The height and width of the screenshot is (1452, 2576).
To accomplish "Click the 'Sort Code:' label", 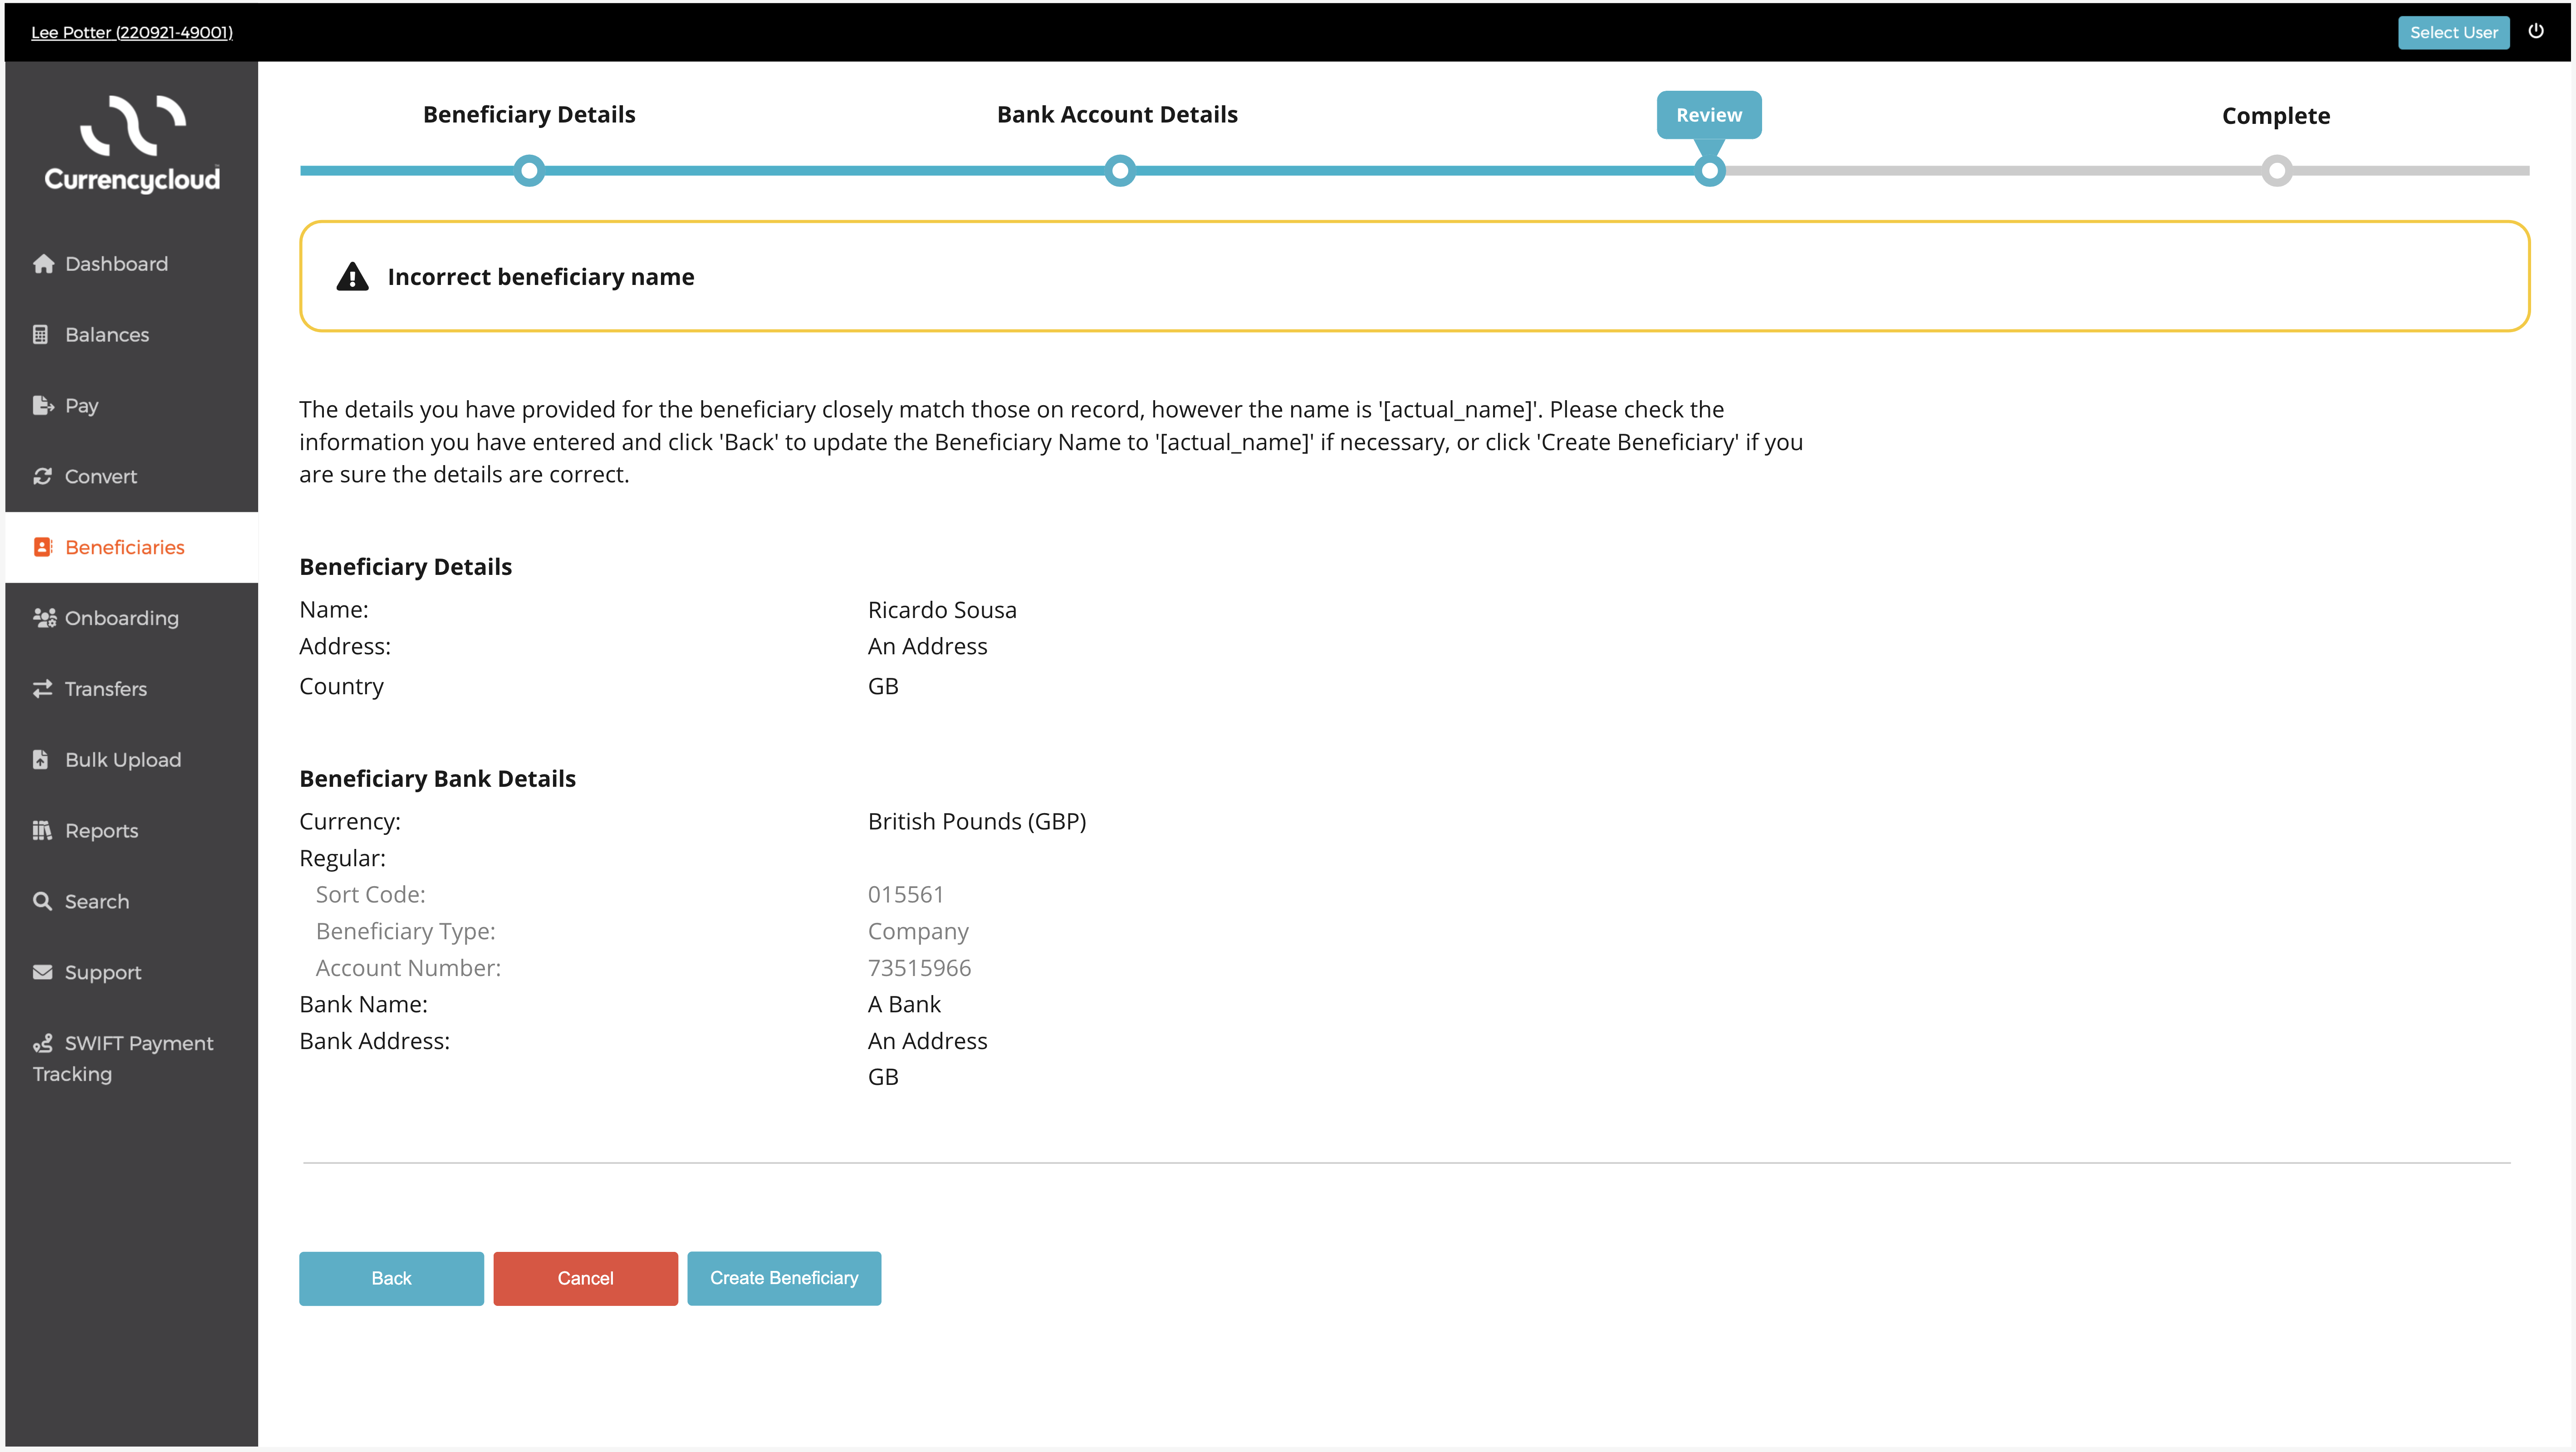I will click(x=370, y=895).
